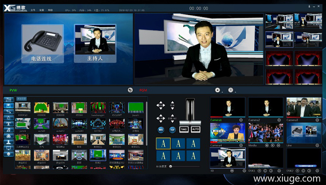Open the 文件 (File) menu
Viewport: 326px width, 185px height.
[33, 10]
